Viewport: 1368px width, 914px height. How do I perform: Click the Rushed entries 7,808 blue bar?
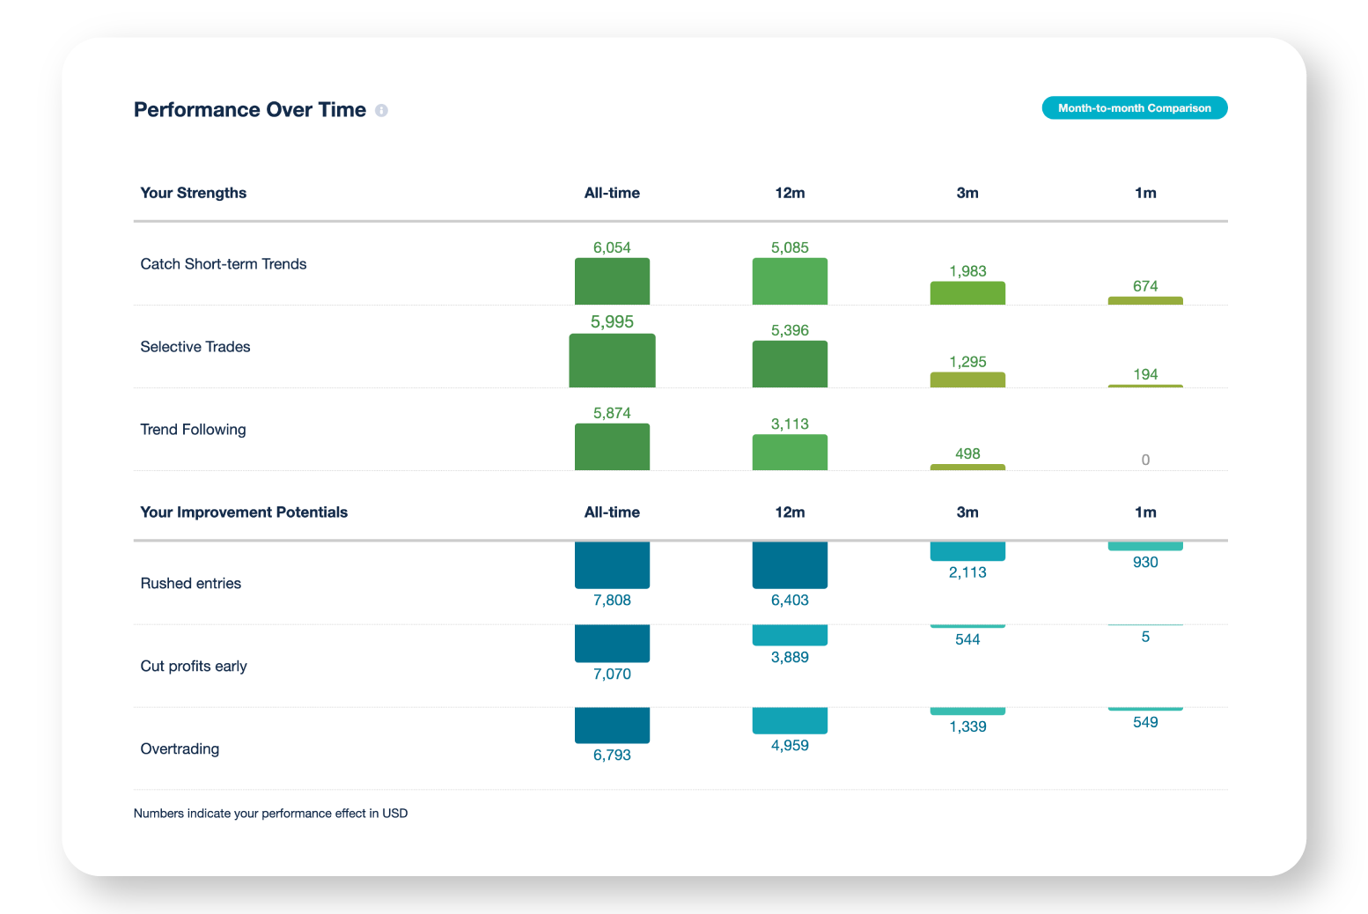click(x=612, y=564)
